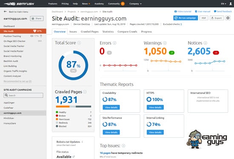The width and height of the screenshot is (234, 159).
Task: Open 16 pages temporary redirects link
Action: [105, 153]
